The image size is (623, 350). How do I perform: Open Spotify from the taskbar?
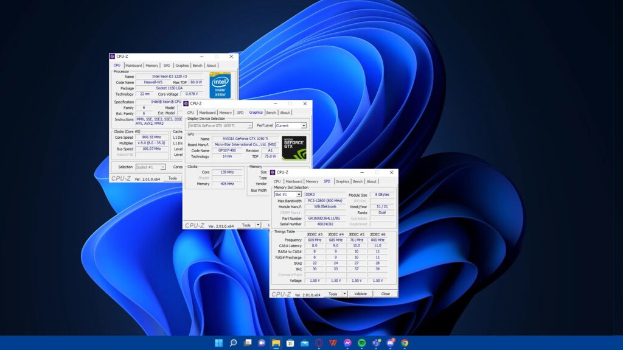coord(361,343)
